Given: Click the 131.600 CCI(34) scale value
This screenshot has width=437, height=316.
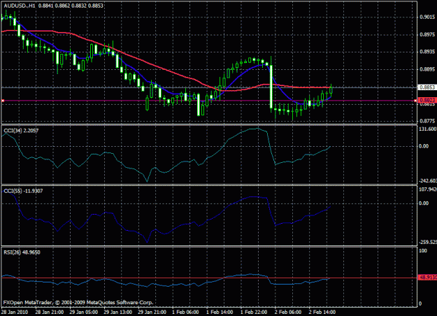Looking at the screenshot, I should (x=428, y=129).
